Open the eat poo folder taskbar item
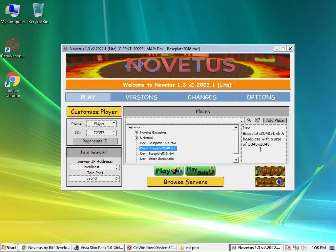 [x=203, y=248]
